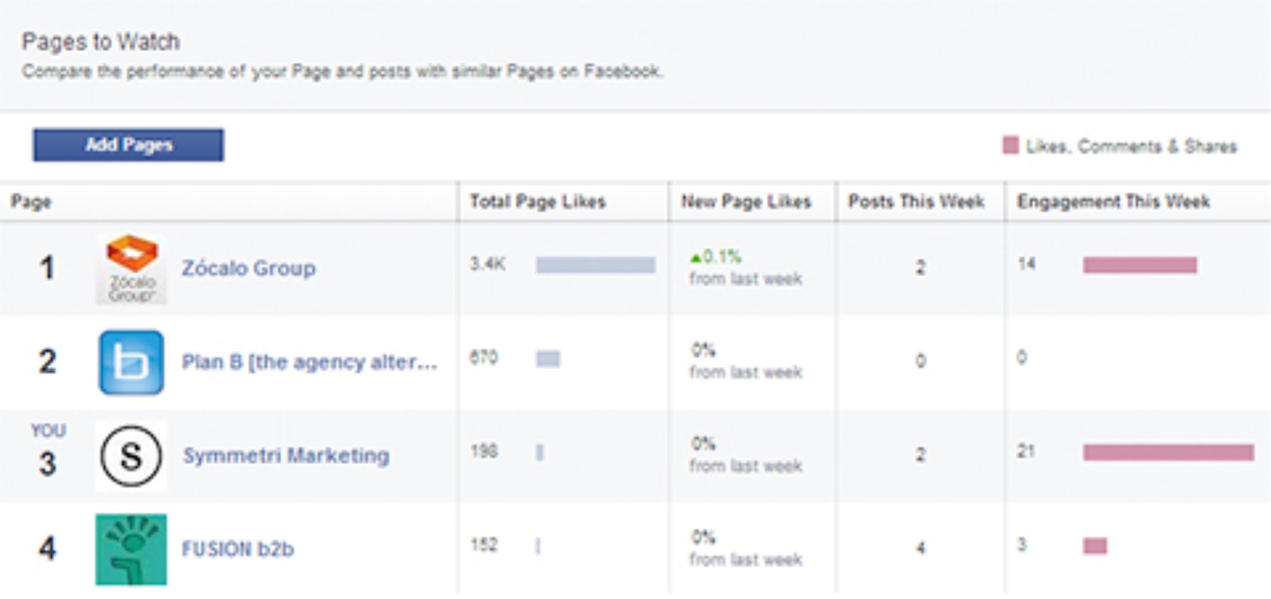This screenshot has height=599, width=1271.
Task: Click the Page column header
Action: coord(31,203)
